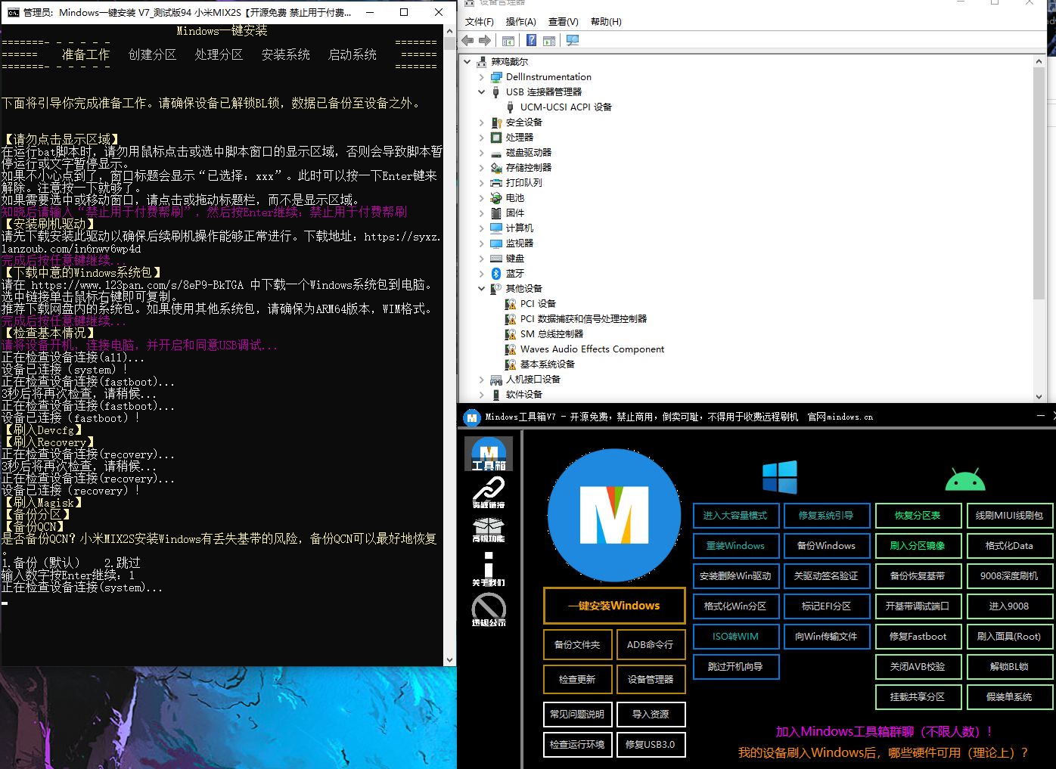Click the Device Manager back arrow
This screenshot has width=1056, height=769.
(468, 40)
